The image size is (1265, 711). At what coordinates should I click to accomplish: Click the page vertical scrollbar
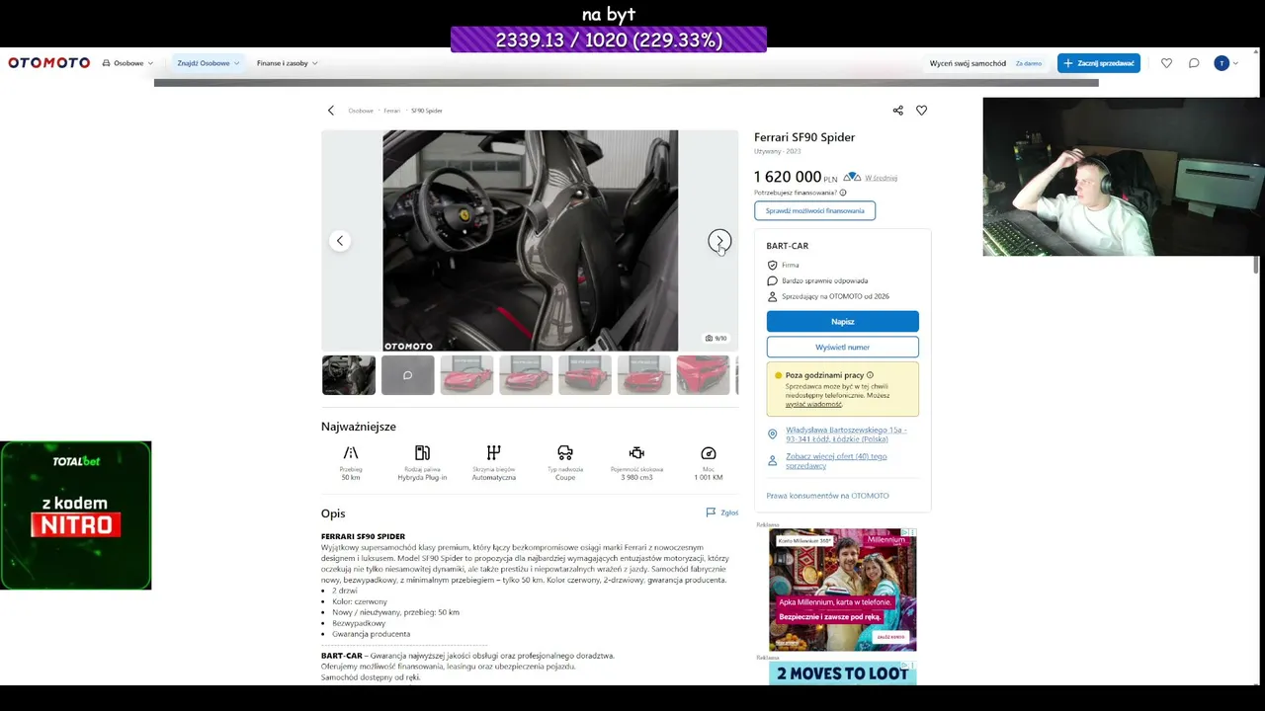click(1256, 265)
